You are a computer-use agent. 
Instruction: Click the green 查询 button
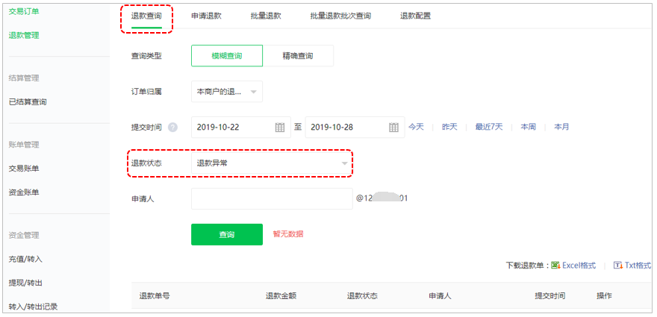pos(227,234)
